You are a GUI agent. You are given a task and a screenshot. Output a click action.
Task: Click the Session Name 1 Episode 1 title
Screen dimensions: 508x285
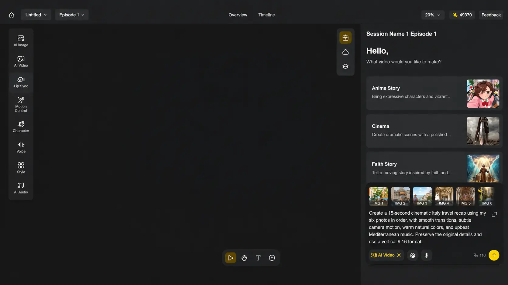coord(401,34)
